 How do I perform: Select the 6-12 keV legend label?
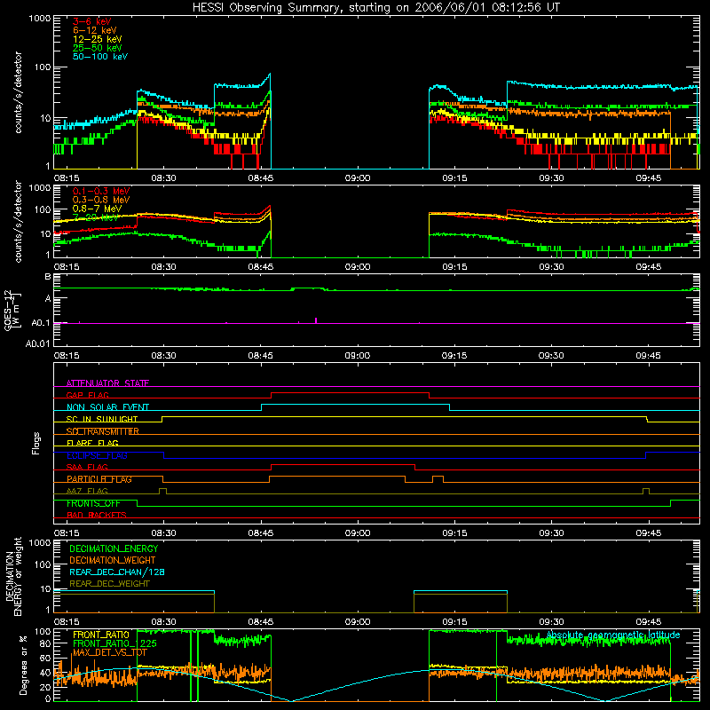[95, 30]
